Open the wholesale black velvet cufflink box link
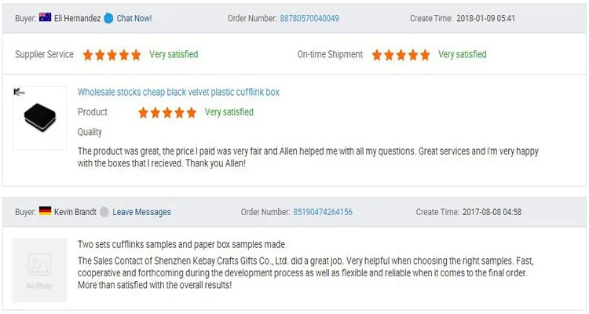The width and height of the screenshot is (589, 314). tap(178, 92)
